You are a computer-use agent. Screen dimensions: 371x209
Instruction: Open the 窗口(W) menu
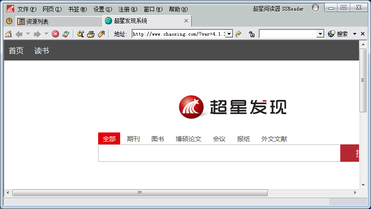point(153,9)
